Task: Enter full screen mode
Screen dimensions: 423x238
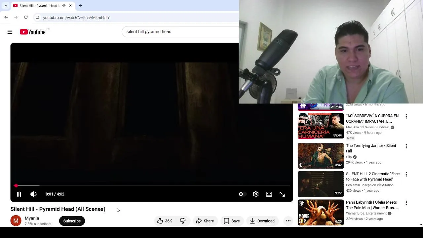Action: 282,194
